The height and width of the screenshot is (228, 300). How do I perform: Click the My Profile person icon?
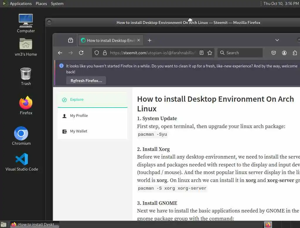(x=64, y=116)
